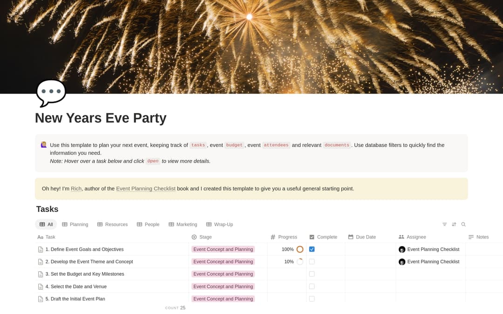
Task: Switch to the Resources view tab
Action: [113, 225]
